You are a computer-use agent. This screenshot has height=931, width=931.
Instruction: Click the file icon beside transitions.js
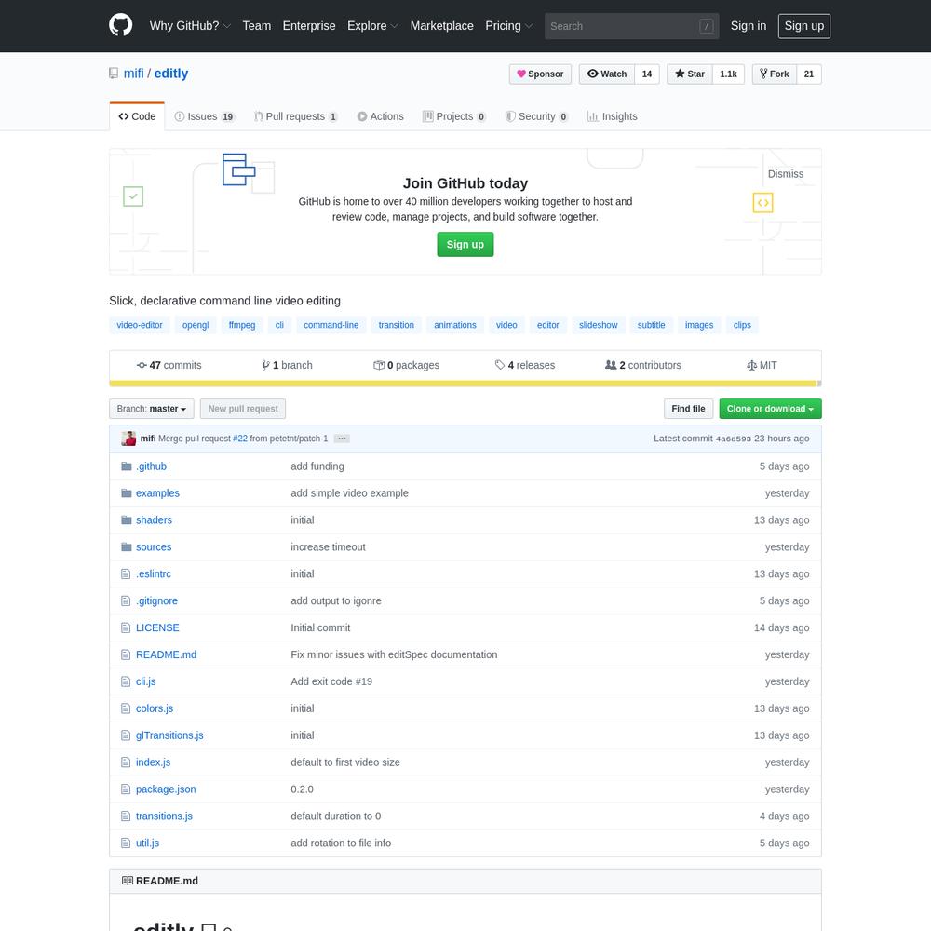[126, 816]
